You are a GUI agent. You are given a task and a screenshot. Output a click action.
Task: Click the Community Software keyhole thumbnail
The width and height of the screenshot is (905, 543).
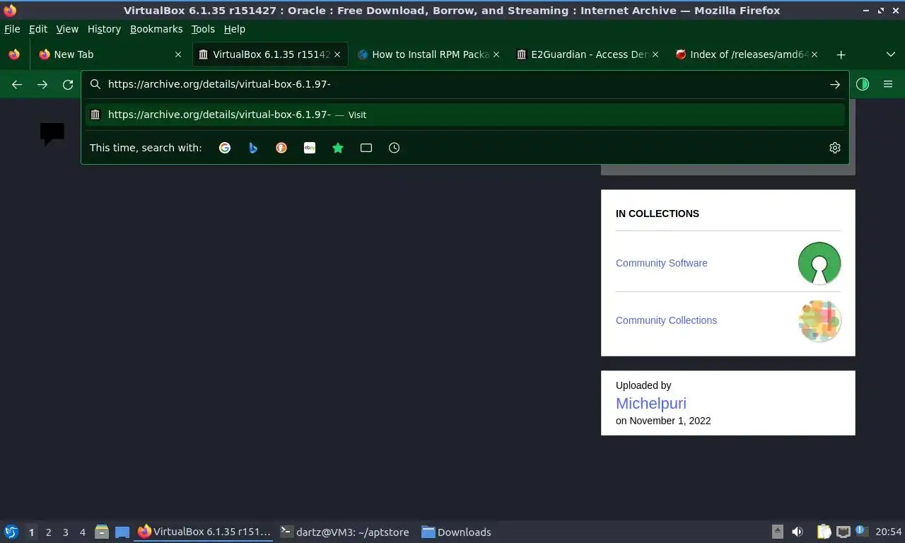point(819,263)
